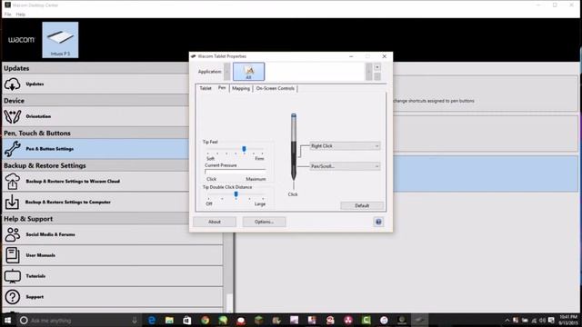Click the Tutorials screen icon
This screenshot has width=582, height=327.
click(12, 276)
